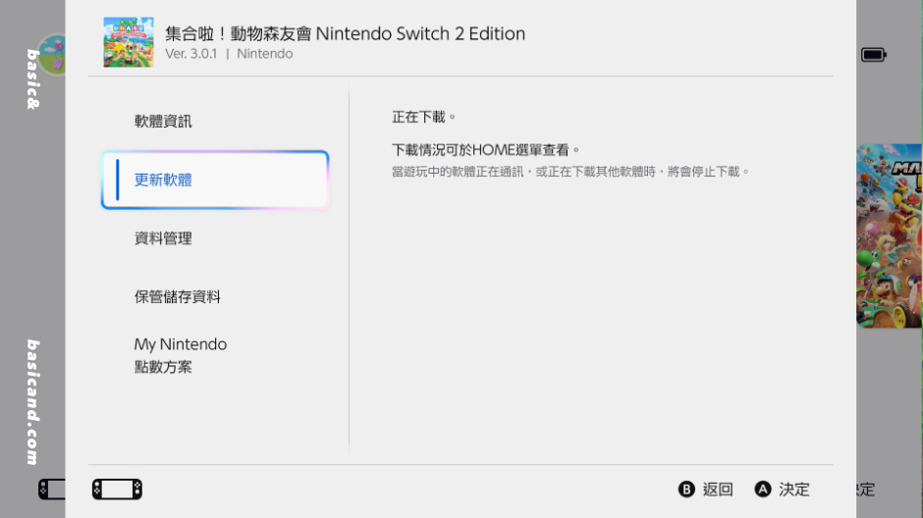Click the 集合啦!動物森友會 game title
923x518 pixels.
(345, 33)
